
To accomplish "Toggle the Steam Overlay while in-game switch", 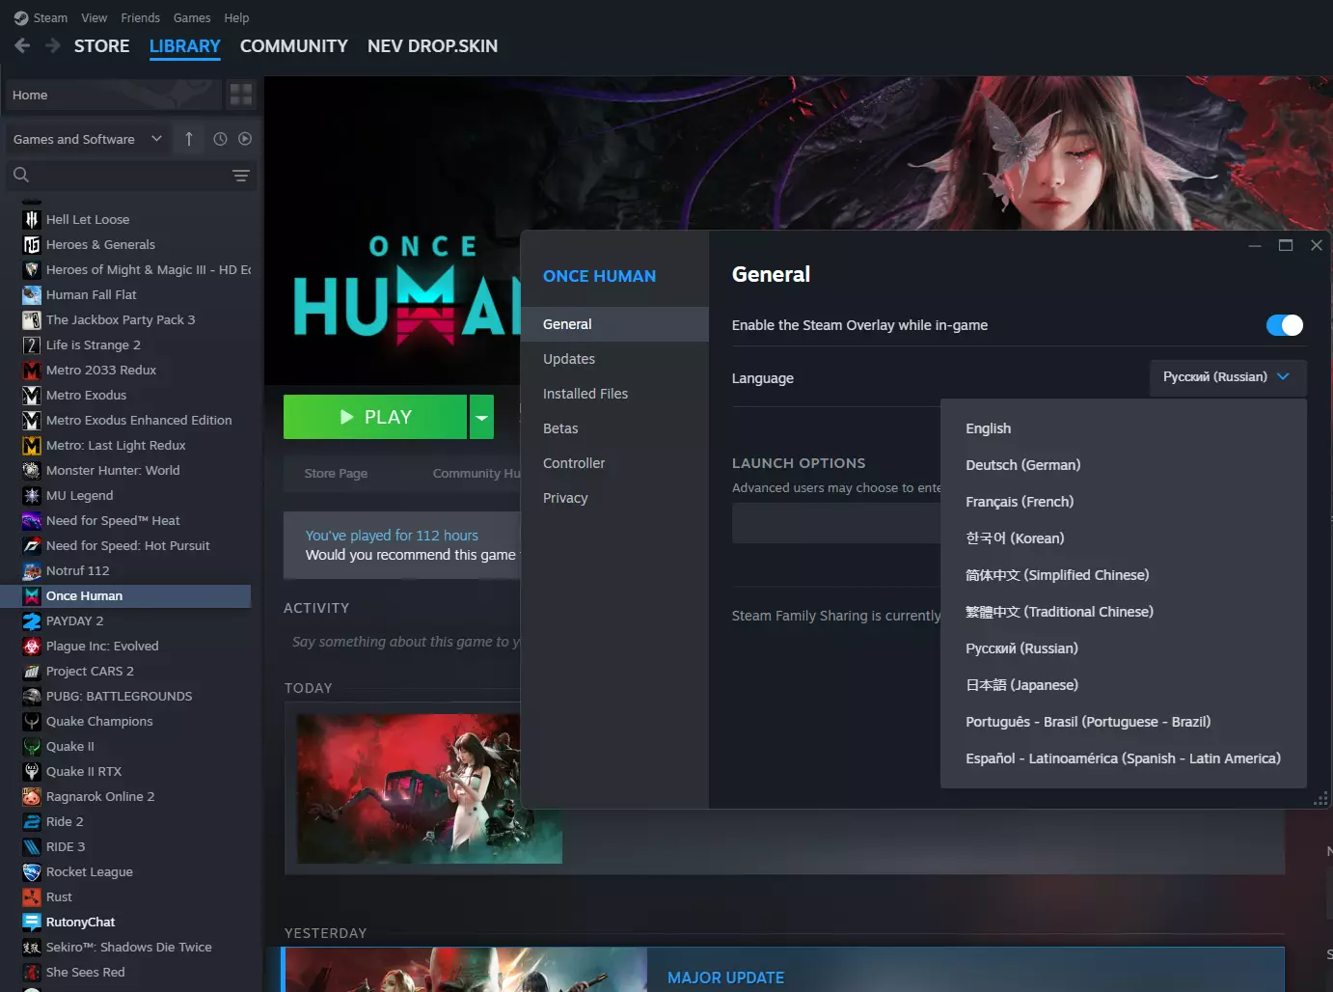I will 1284,325.
